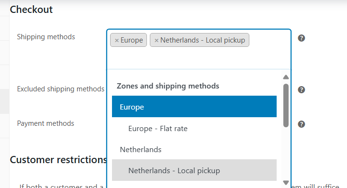Choose Europe - Flat rate option
The image size is (347, 188).
194,128
